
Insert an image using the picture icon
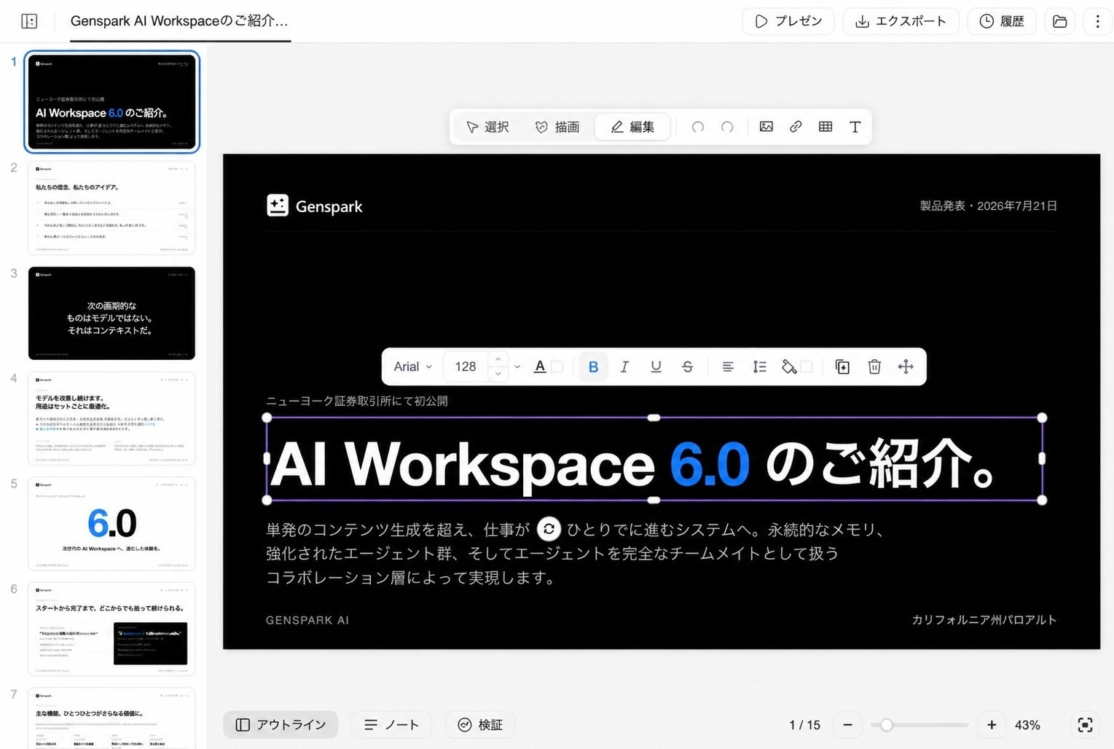tap(766, 127)
